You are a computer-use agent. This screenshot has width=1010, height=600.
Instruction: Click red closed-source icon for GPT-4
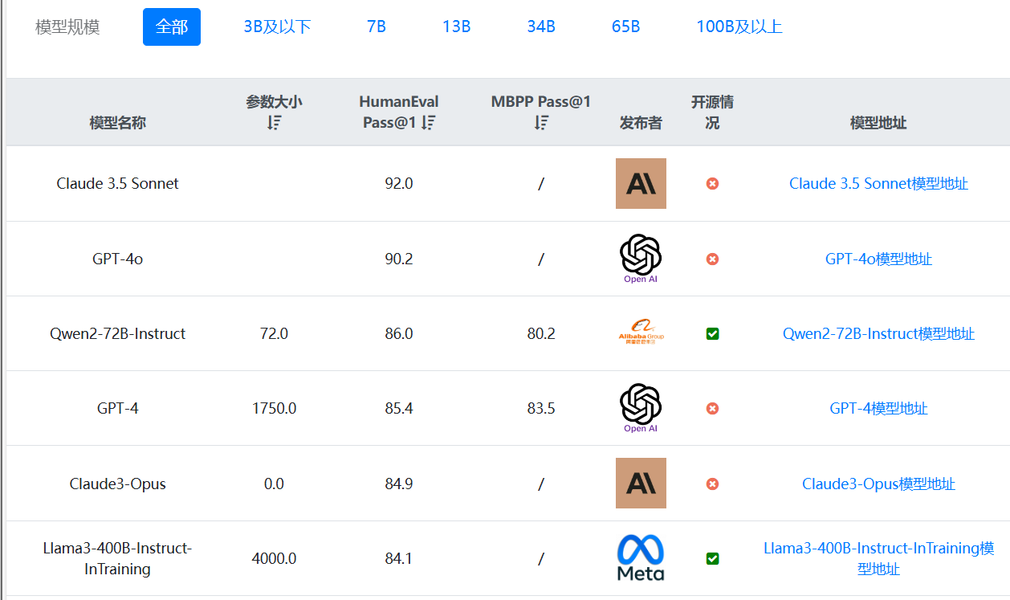click(712, 409)
